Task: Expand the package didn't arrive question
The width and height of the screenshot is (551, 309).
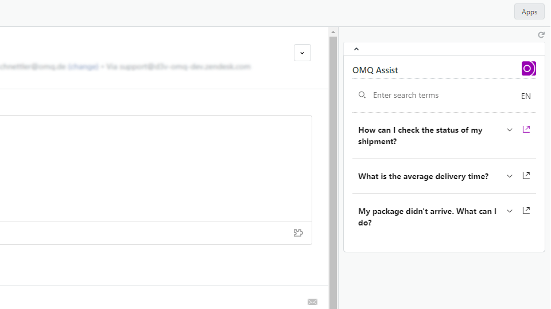Action: [510, 211]
